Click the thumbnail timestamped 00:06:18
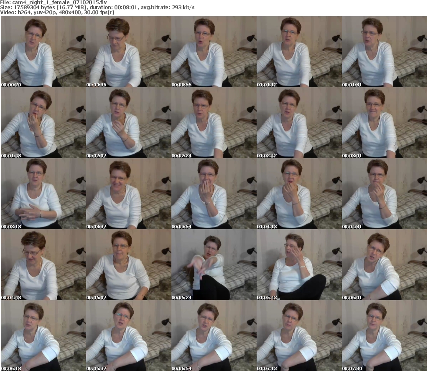The height and width of the screenshot is (371, 428). point(43,335)
